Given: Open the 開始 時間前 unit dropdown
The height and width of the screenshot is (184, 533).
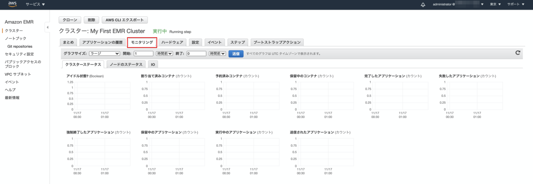Looking at the screenshot, I should tap(164, 54).
